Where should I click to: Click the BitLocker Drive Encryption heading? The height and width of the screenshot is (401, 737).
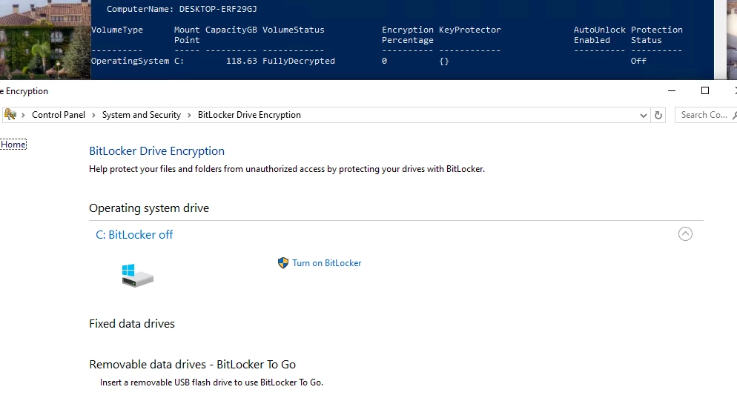click(x=157, y=151)
